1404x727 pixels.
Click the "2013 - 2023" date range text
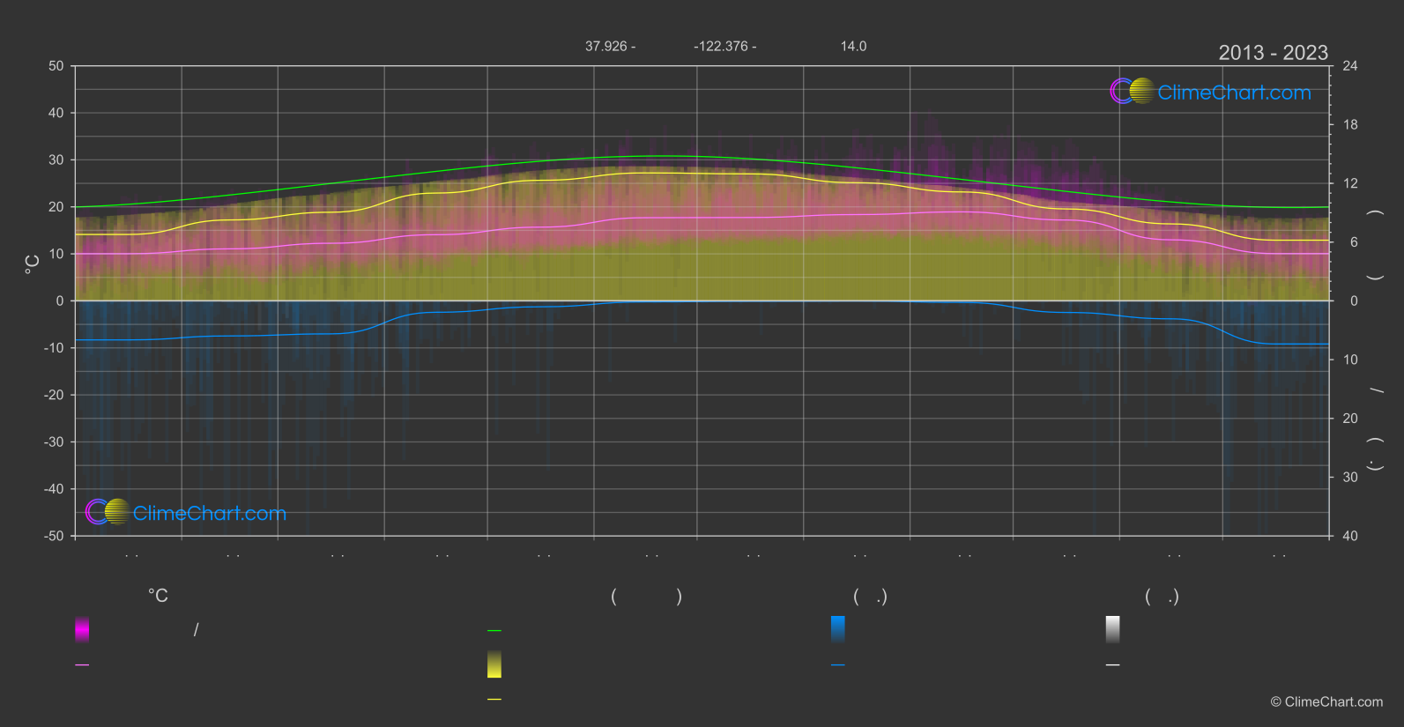pyautogui.click(x=1274, y=53)
